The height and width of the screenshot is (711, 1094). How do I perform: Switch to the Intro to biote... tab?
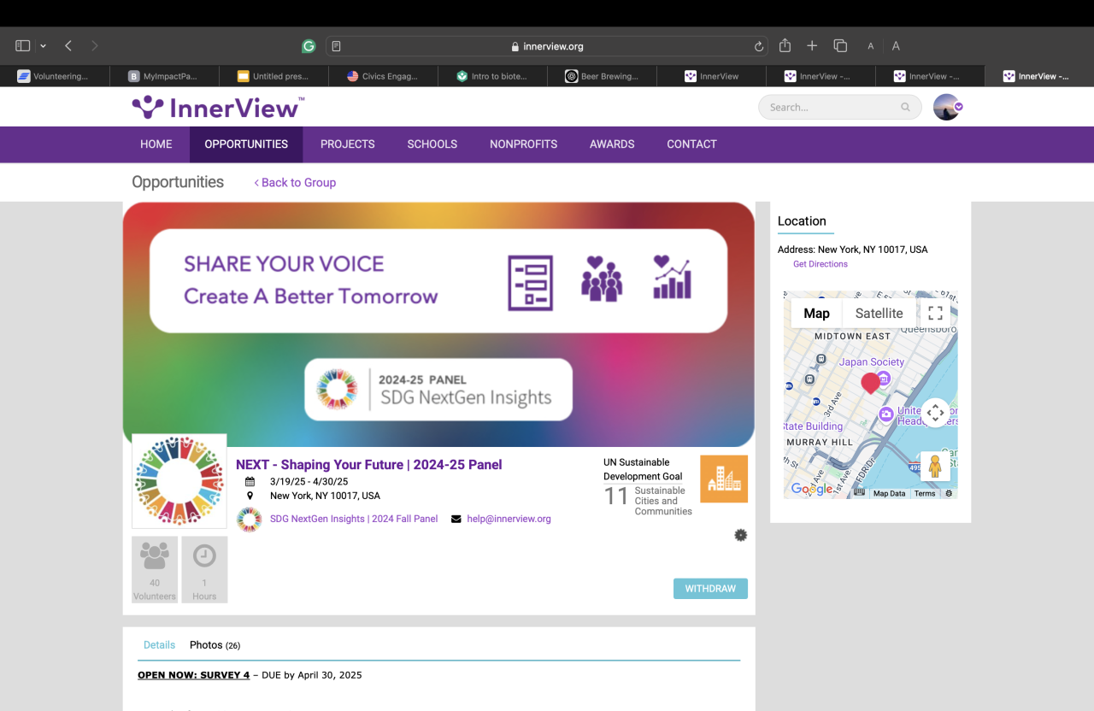(x=492, y=76)
